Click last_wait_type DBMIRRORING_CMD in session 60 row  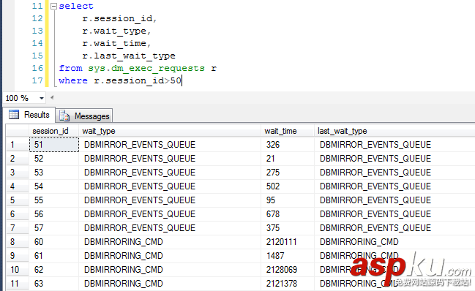click(x=394, y=242)
